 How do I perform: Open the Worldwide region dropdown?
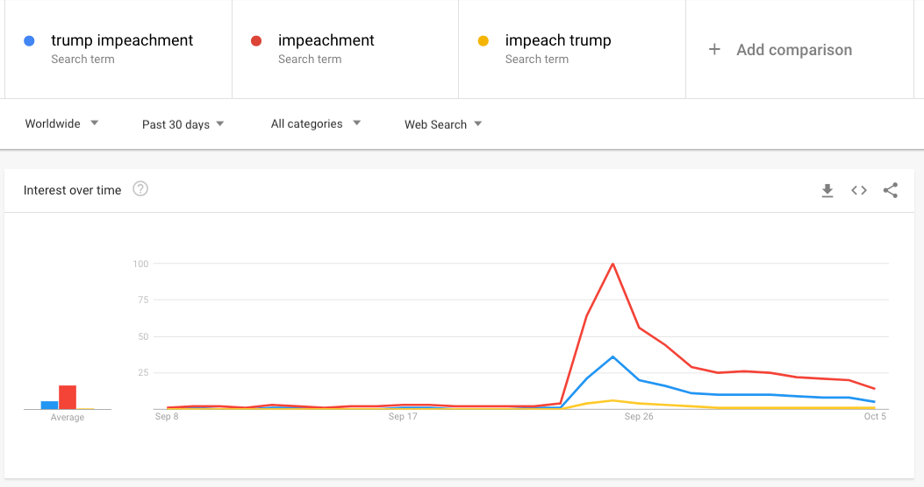(61, 124)
